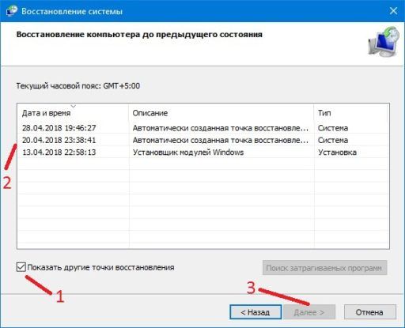Click description in the 28.04.2018 row
Viewport: 405px width, 328px height.
click(221, 128)
